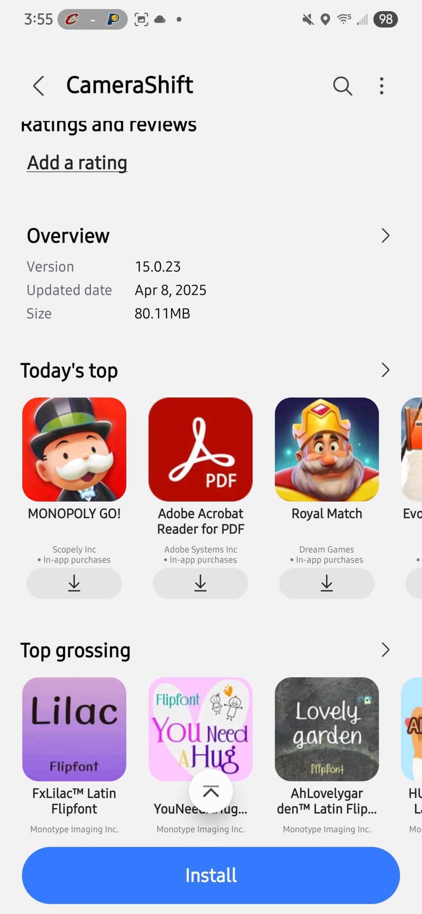This screenshot has height=914, width=422.
Task: Download Royal Match via its arrow button
Action: point(327,583)
